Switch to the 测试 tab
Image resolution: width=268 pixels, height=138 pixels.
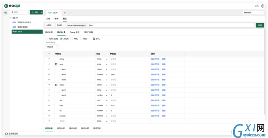pos(64,19)
